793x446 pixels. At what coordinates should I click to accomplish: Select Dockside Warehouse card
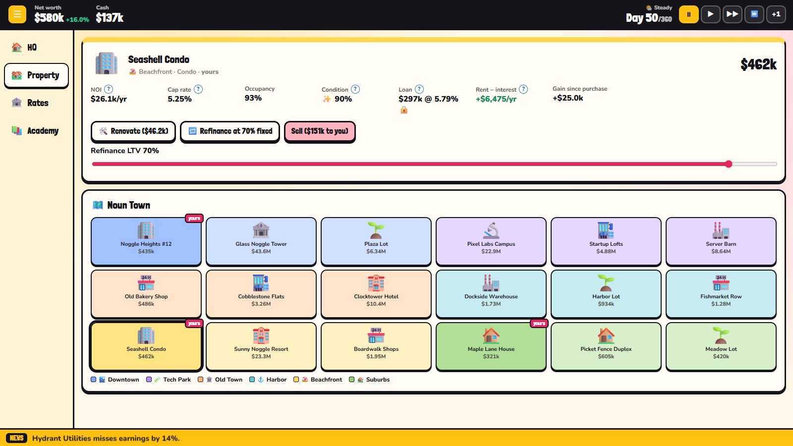point(491,294)
